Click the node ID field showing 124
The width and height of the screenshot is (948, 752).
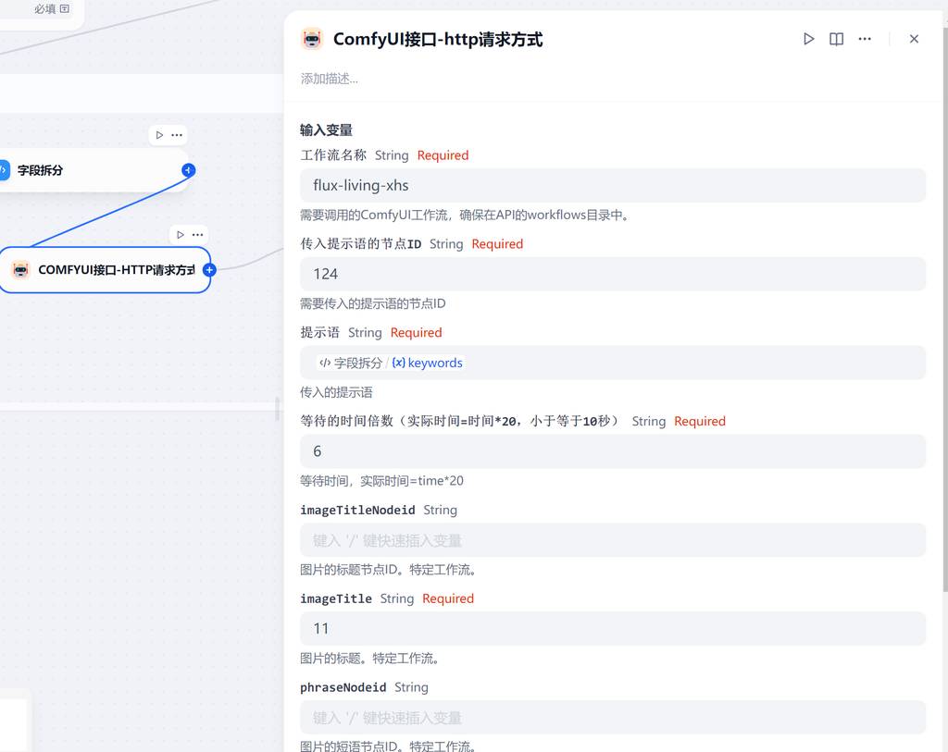613,274
